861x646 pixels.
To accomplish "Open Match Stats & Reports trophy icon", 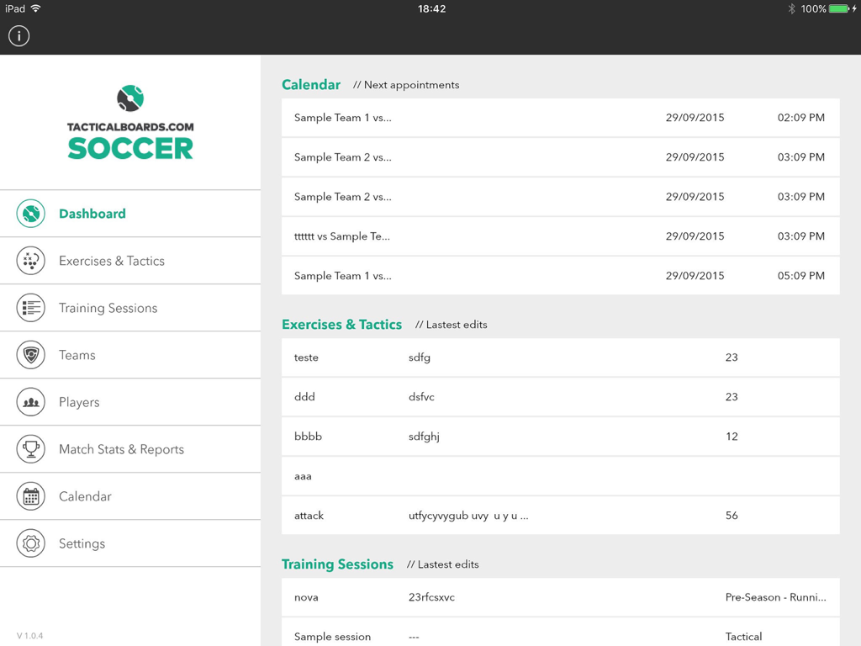I will [x=30, y=449].
